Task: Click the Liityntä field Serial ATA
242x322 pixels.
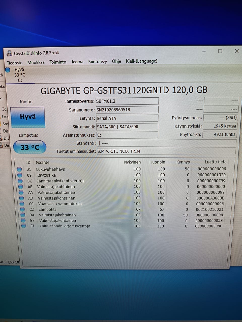Action: [127, 118]
